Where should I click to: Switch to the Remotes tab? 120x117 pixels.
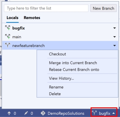[x=32, y=18]
